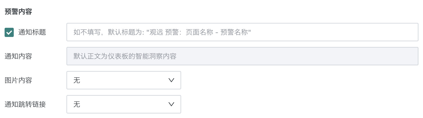Click the white checkmark icon beside 通知标题
Viewport: 423px width, 118px height.
9,32
